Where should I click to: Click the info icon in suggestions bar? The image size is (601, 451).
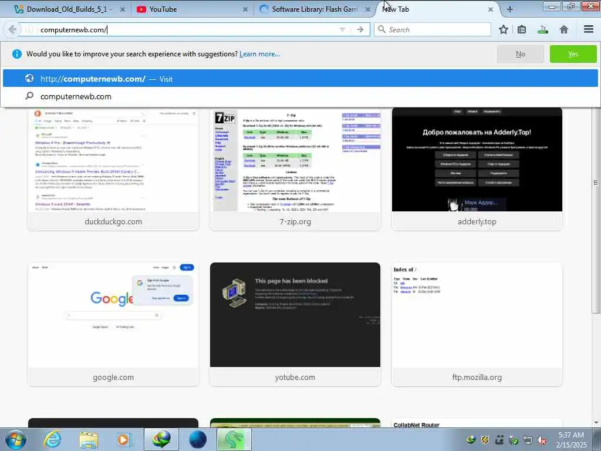[x=17, y=54]
